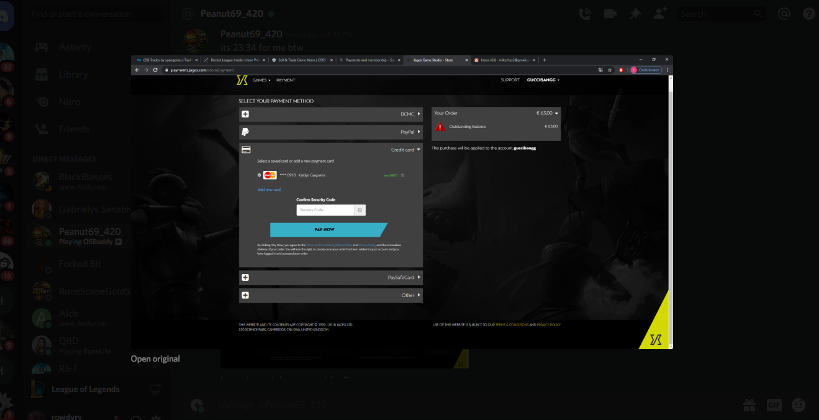Switch to the Sell & Trade Game Items tab
Viewport: 819px width, 420px height.
tap(302, 60)
